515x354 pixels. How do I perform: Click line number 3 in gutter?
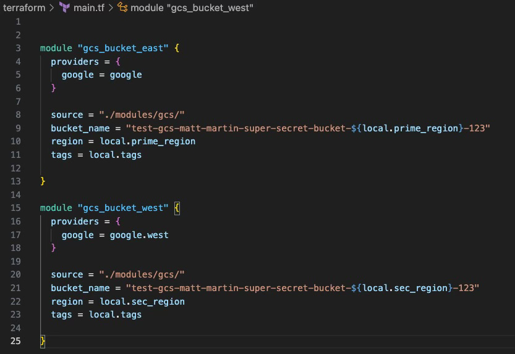click(x=18, y=48)
